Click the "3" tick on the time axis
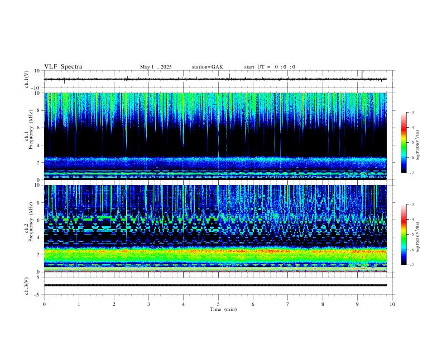Viewport: 442px width, 341px height. [x=148, y=304]
